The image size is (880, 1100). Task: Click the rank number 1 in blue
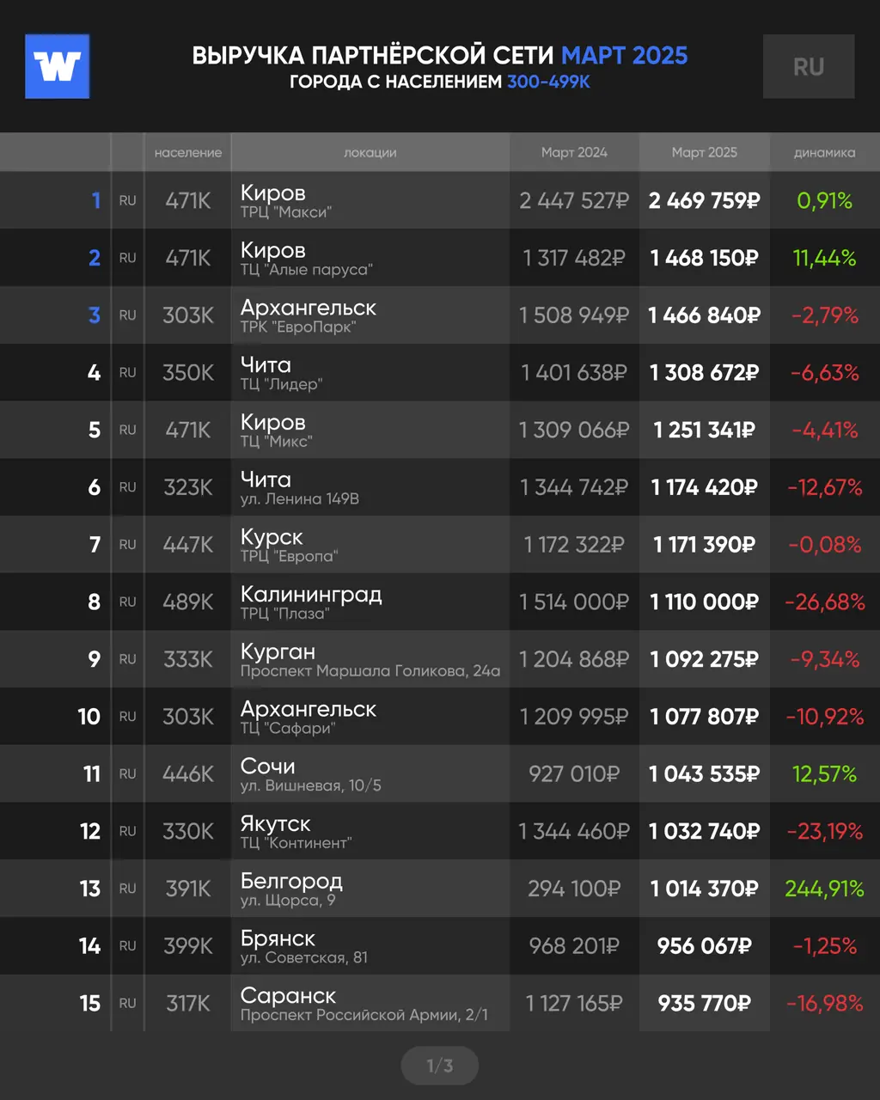[x=96, y=200]
